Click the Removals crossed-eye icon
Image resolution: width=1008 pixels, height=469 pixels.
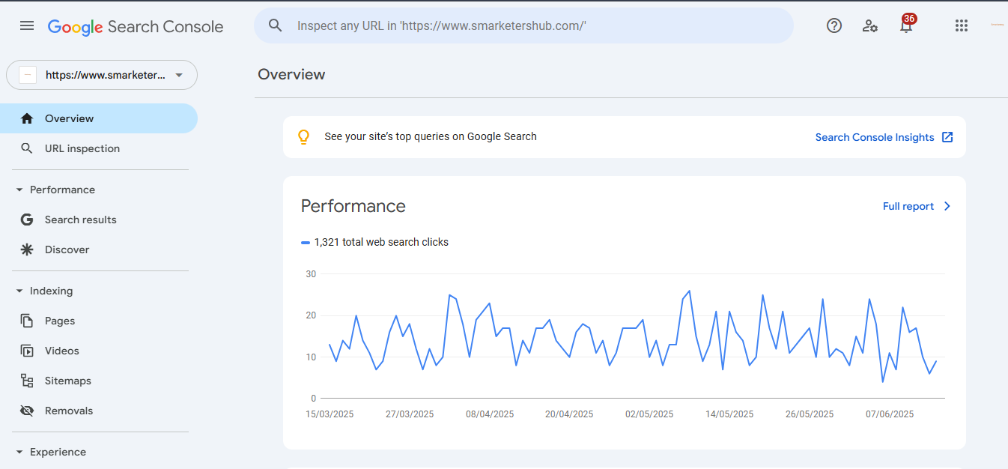(27, 411)
